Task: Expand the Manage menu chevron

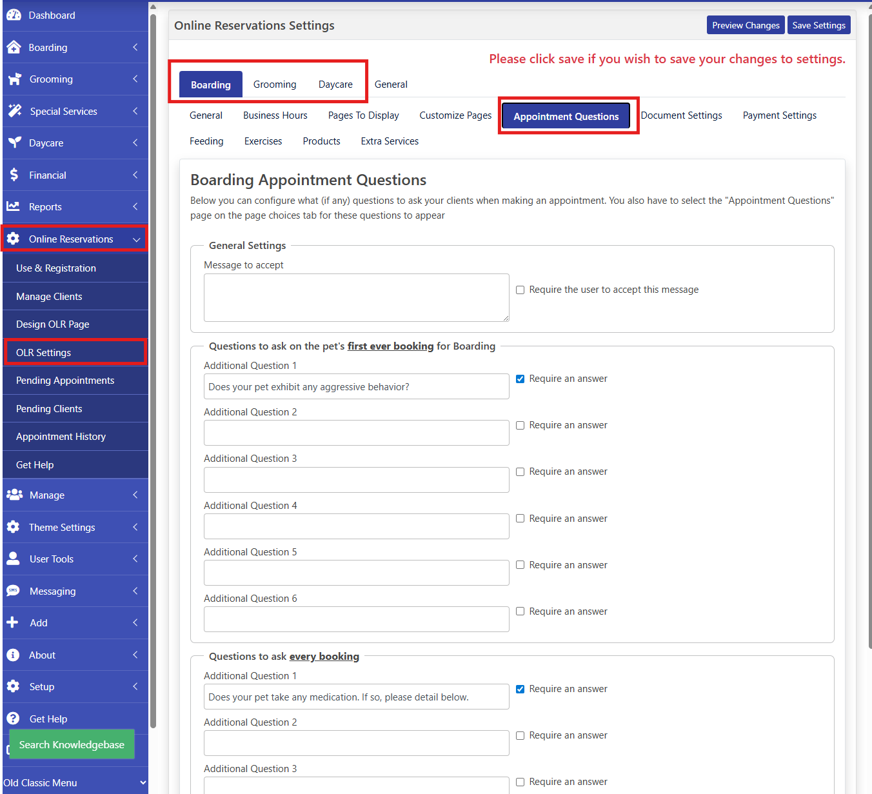Action: 135,495
